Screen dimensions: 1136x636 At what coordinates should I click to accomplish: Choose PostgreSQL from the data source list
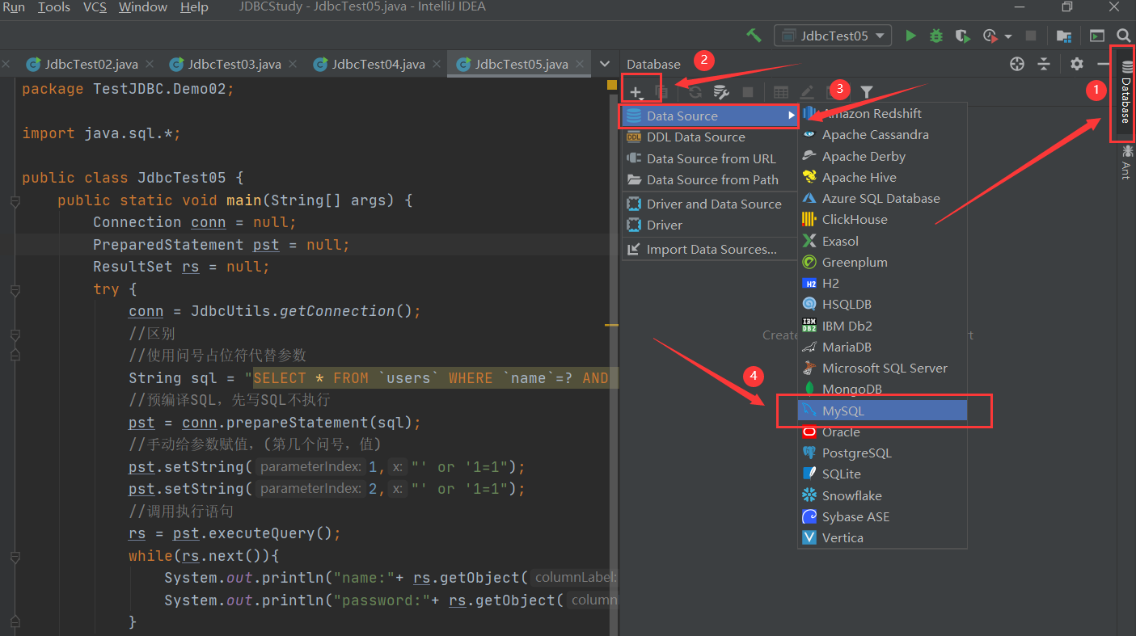[x=882, y=453]
